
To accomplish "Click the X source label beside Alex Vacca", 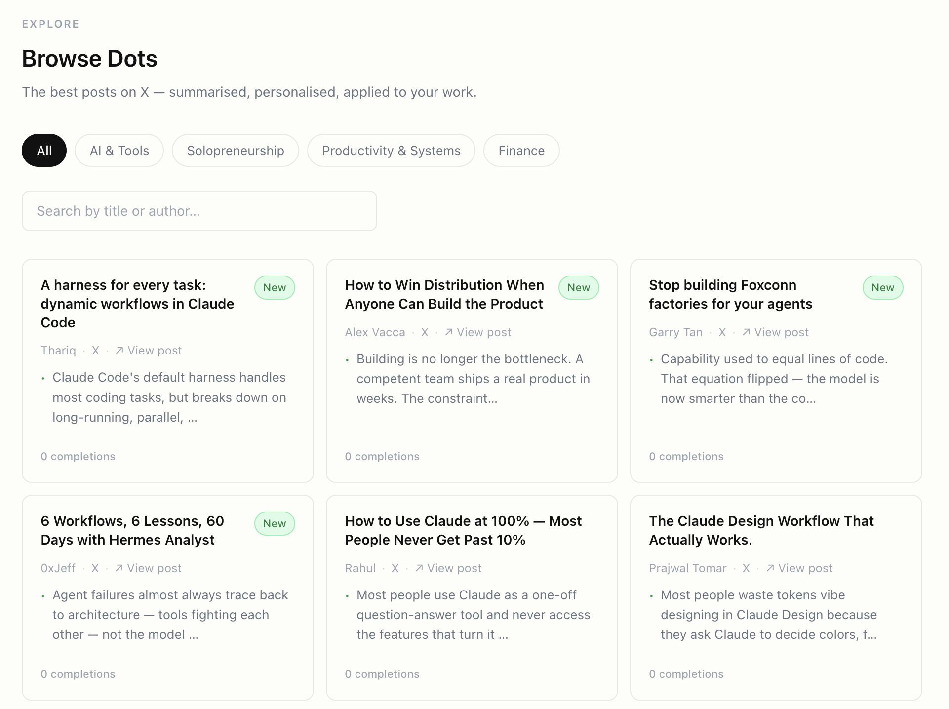I will (x=425, y=332).
